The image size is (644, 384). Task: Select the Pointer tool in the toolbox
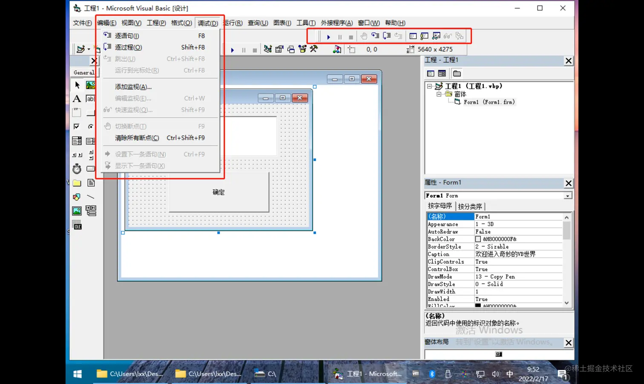point(77,85)
